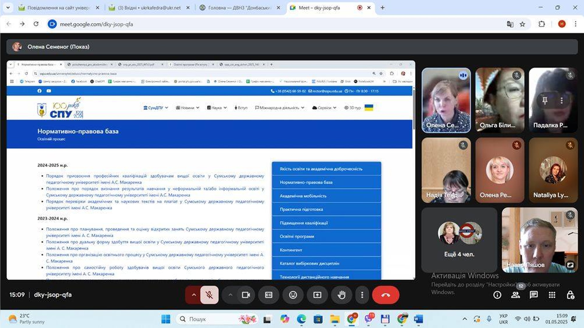This screenshot has height=328, width=584.
Task: Open the chat with everyone icon
Action: pos(534,295)
